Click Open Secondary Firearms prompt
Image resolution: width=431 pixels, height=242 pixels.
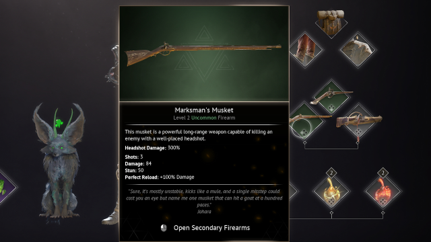pyautogui.click(x=211, y=228)
